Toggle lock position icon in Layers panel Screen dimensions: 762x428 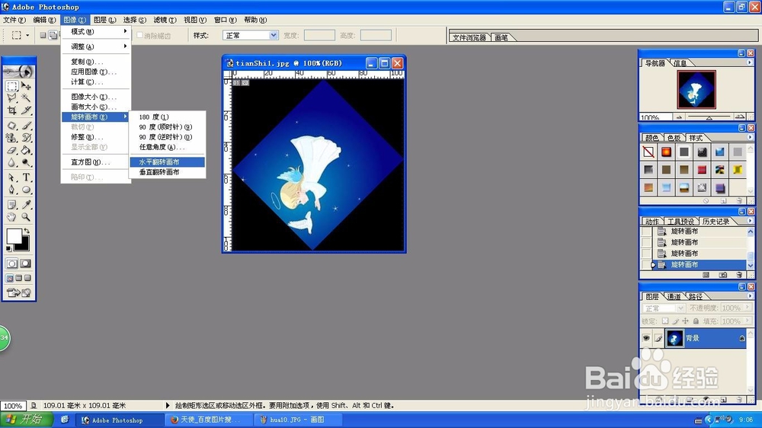pos(685,321)
